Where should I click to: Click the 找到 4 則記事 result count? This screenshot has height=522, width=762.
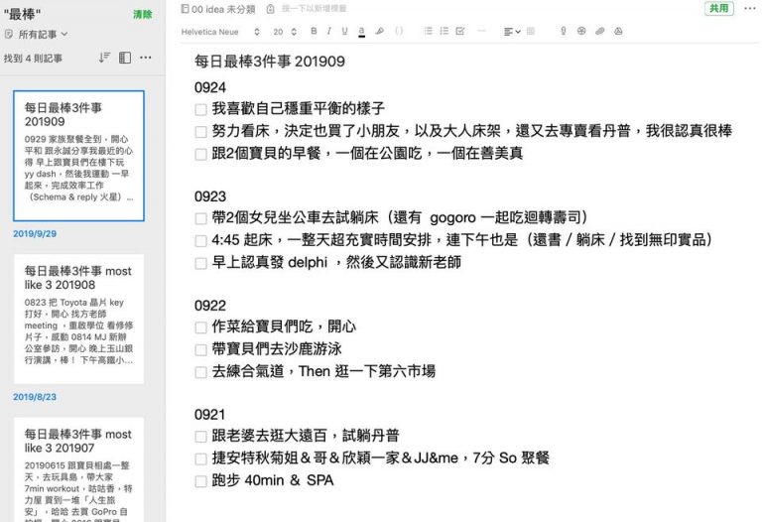tap(33, 59)
